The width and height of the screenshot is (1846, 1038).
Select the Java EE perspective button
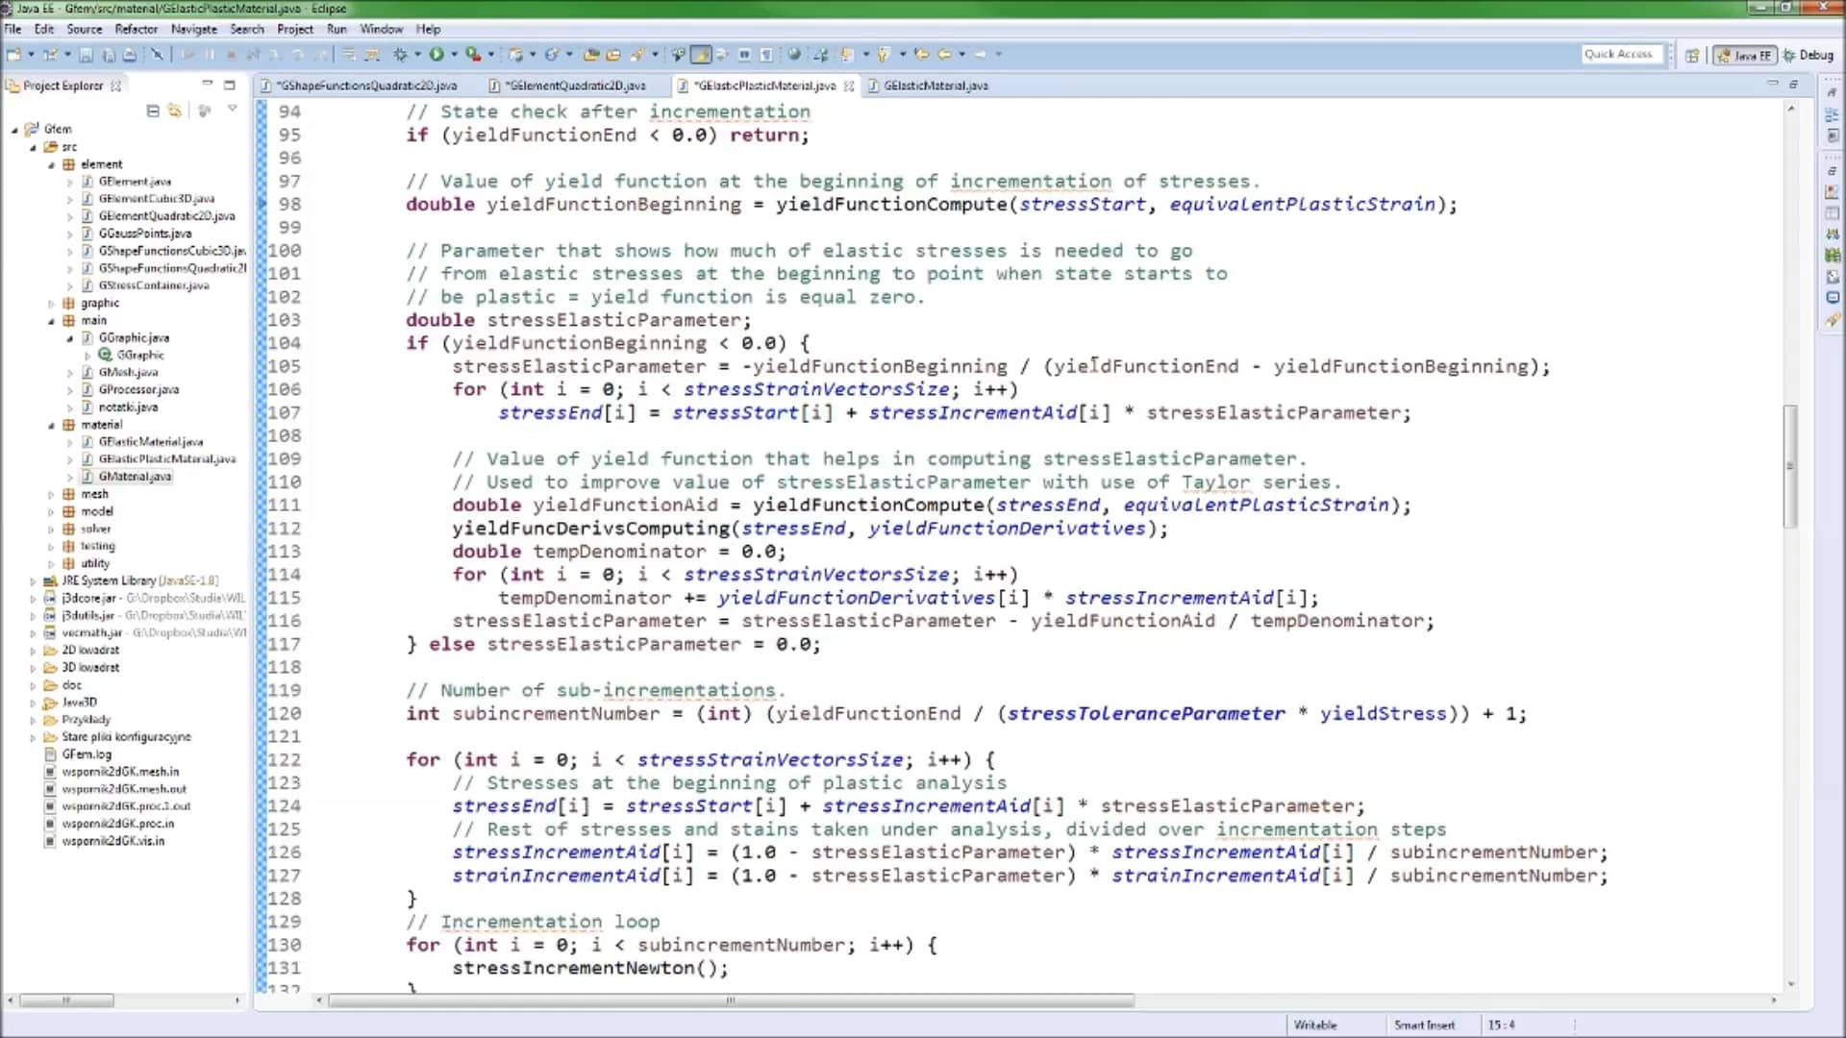[x=1744, y=55]
